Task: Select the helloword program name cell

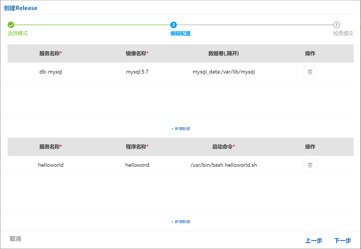Action: [137, 165]
